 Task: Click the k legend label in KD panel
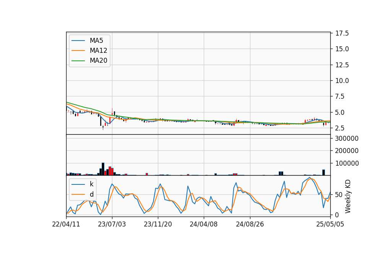91,184
